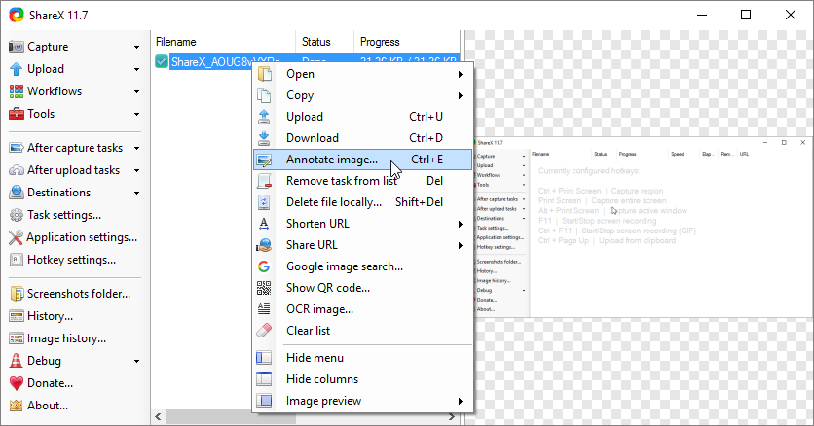Click the Screenshots folder label

[79, 294]
